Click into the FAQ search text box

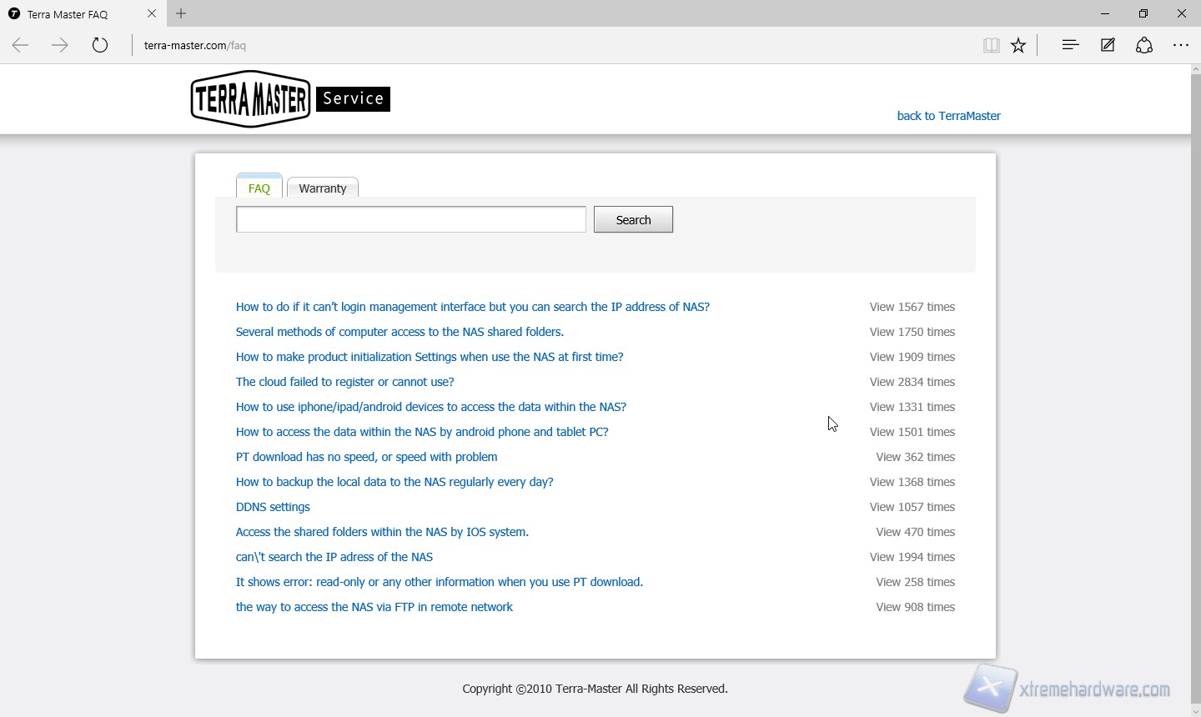pos(411,219)
